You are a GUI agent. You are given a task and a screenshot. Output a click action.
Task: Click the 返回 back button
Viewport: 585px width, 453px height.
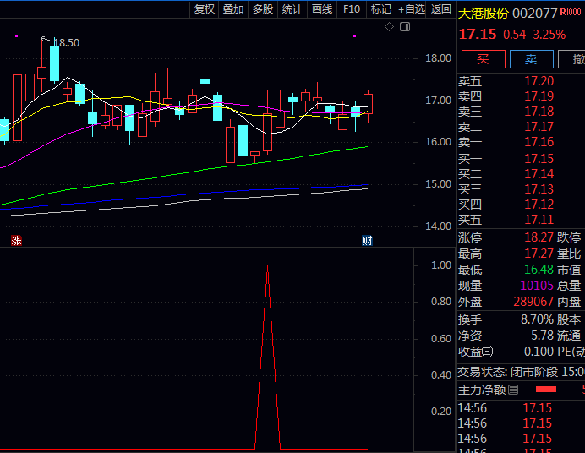pos(441,9)
